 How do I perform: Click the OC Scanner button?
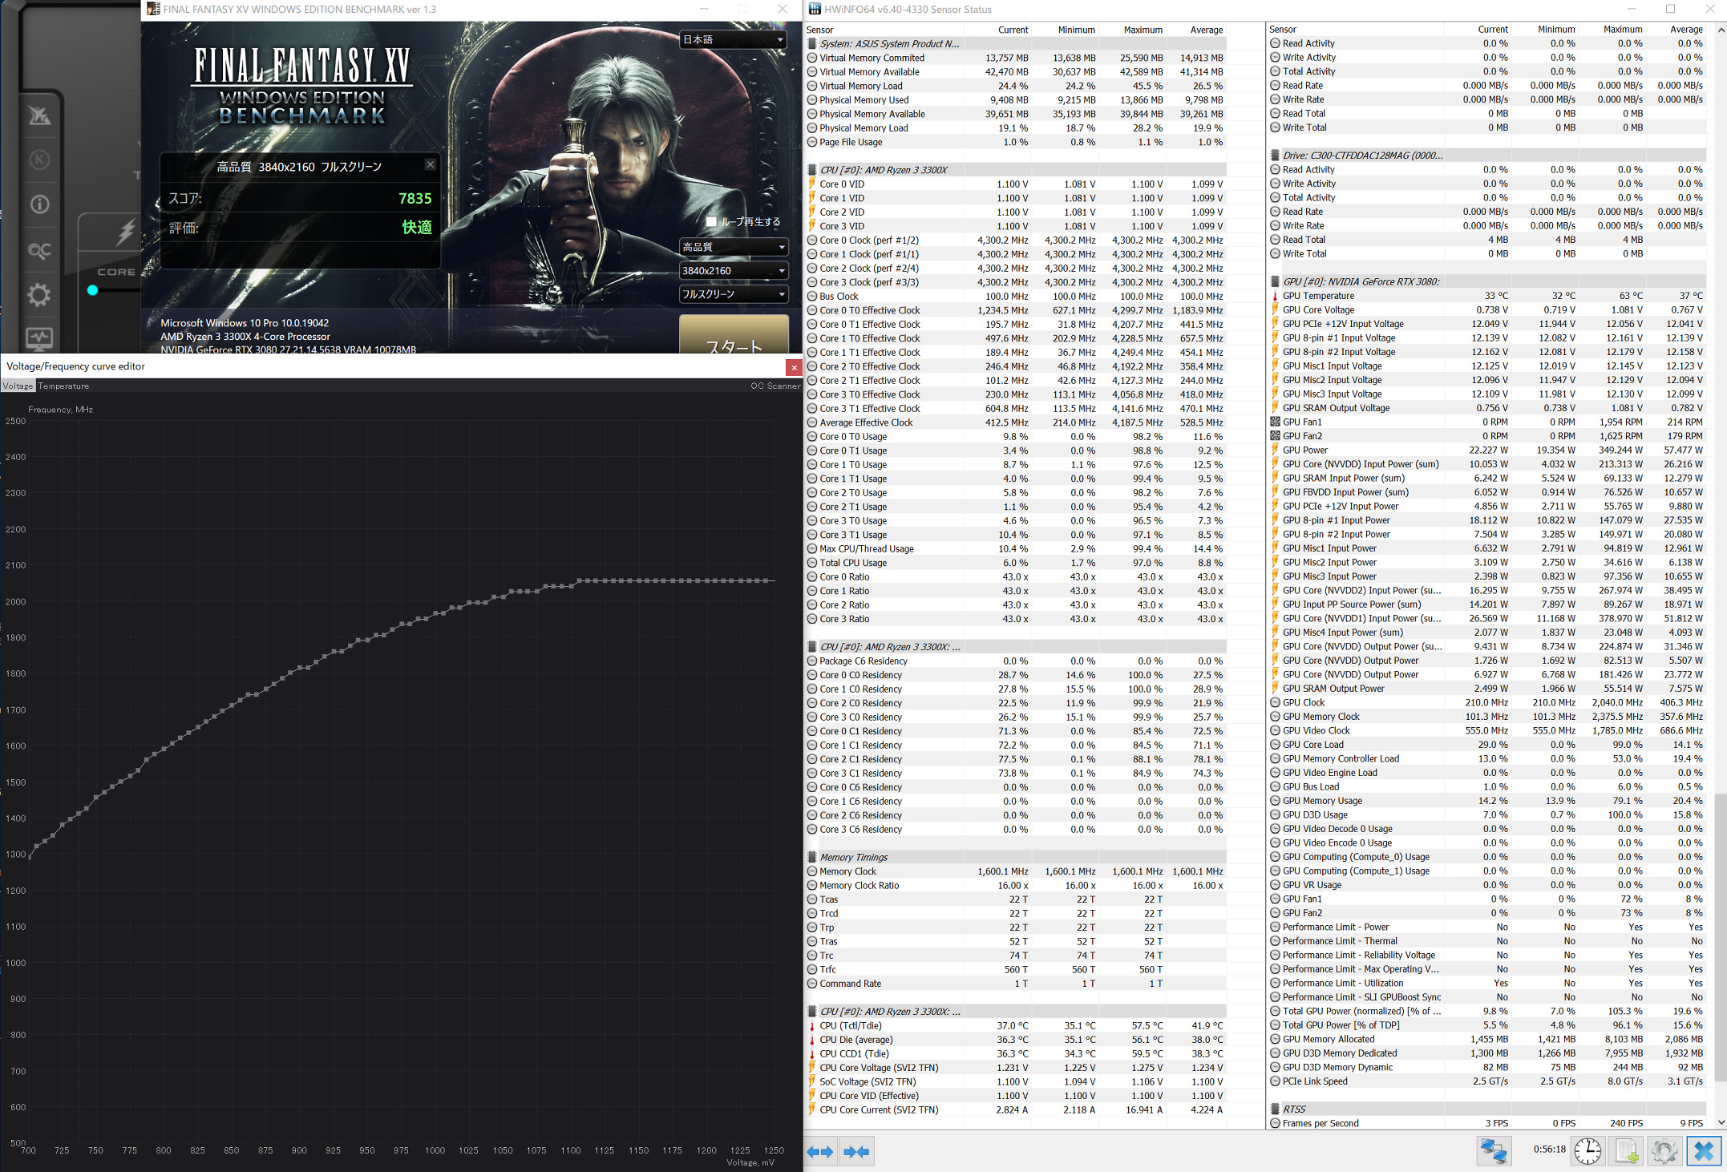point(775,386)
